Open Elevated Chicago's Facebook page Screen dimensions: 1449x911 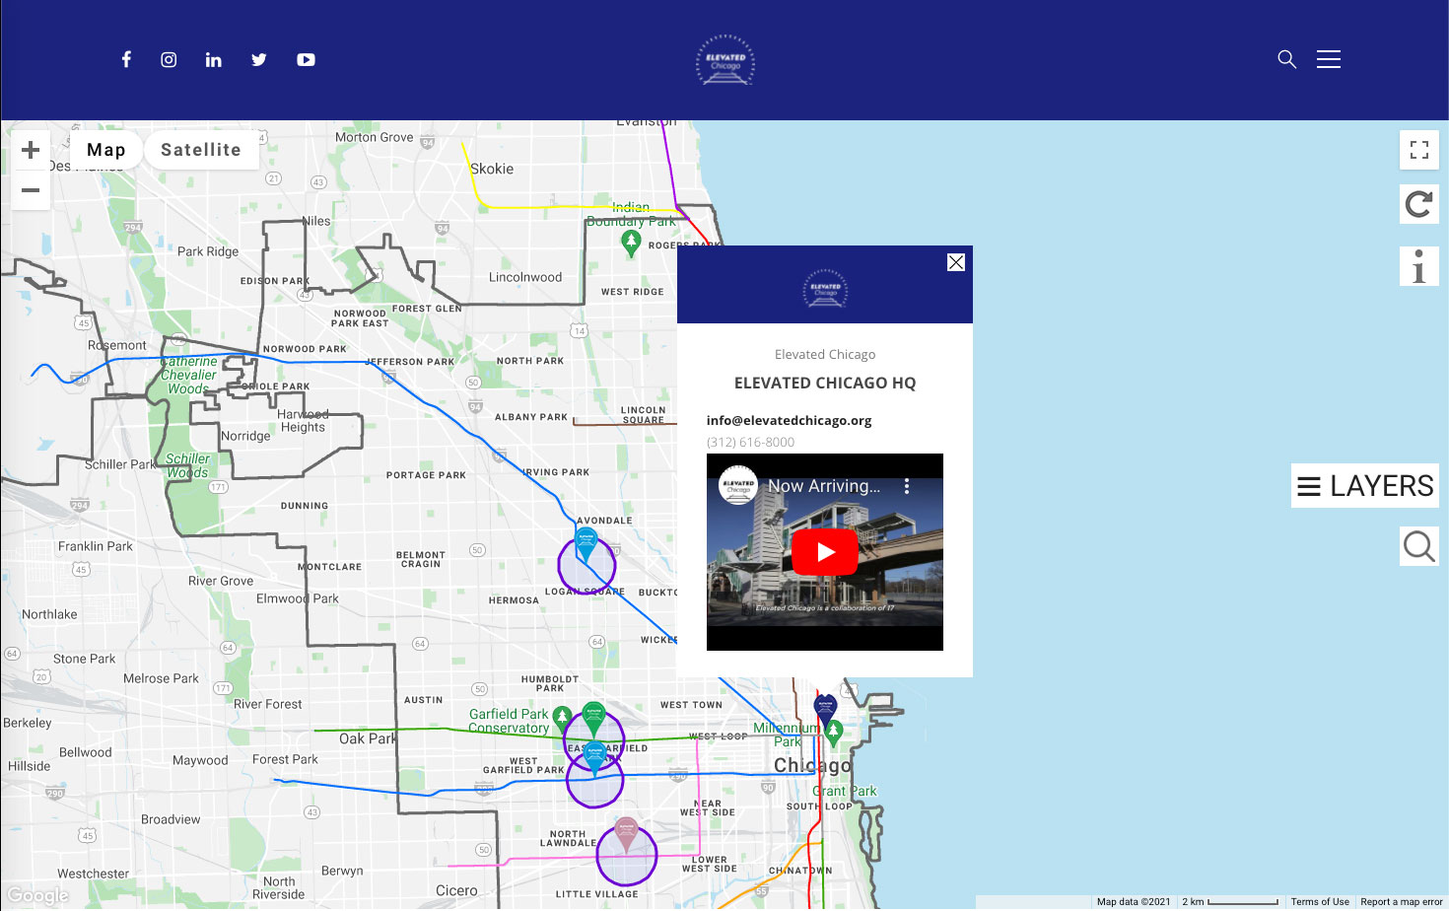click(126, 59)
